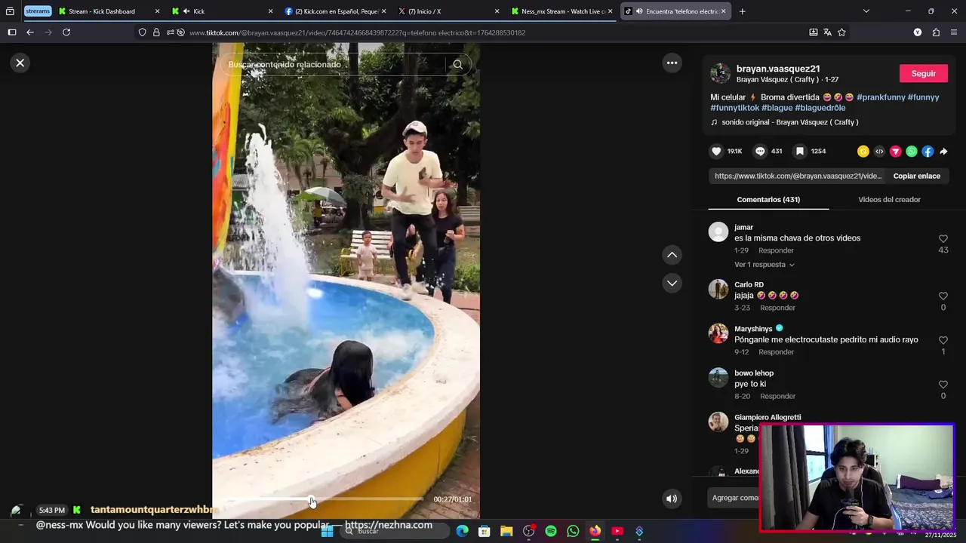The width and height of the screenshot is (966, 543).
Task: Open Microsoft Edge from the taskbar
Action: click(x=462, y=531)
